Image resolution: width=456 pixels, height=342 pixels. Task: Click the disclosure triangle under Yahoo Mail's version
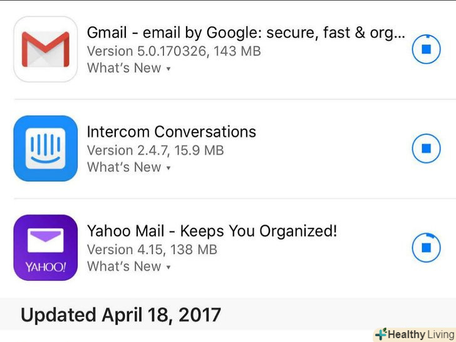point(168,267)
